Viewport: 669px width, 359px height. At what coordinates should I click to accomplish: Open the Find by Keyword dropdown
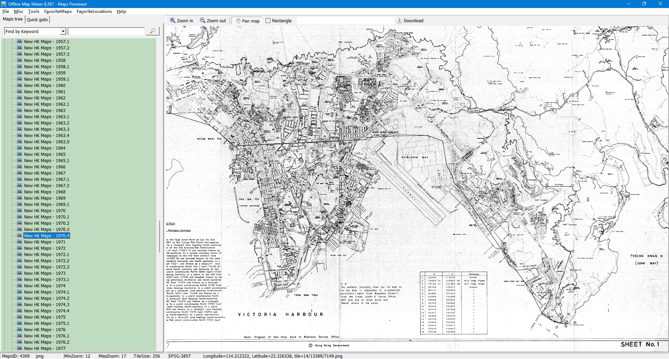pyautogui.click(x=63, y=31)
